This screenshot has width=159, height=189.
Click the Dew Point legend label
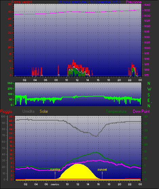coord(141,111)
